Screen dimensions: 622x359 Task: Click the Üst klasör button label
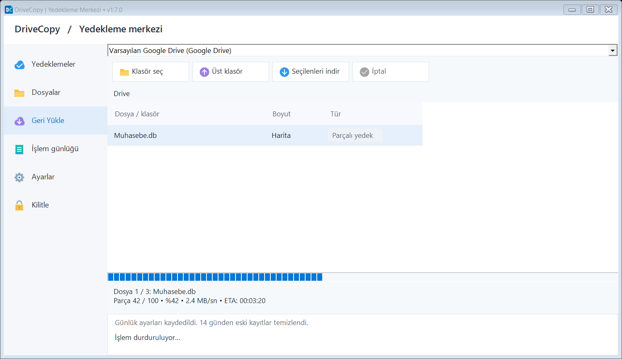click(x=227, y=71)
